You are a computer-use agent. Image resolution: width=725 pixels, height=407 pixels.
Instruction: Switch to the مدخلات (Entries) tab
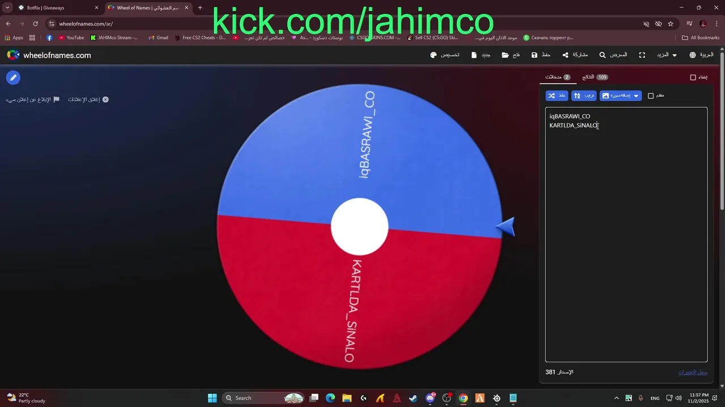click(x=558, y=77)
